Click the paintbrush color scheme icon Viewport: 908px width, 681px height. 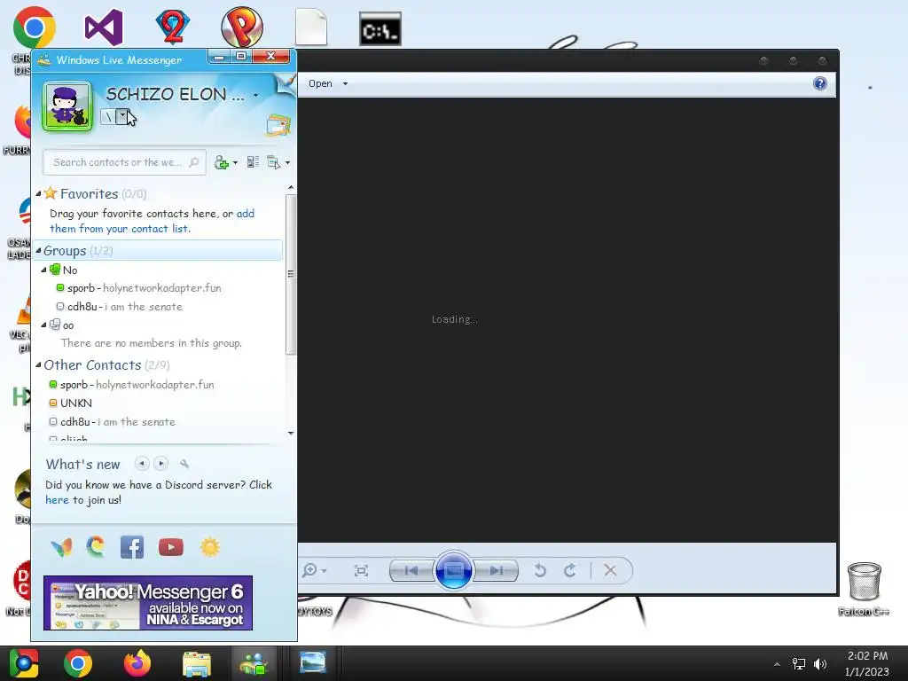click(286, 83)
